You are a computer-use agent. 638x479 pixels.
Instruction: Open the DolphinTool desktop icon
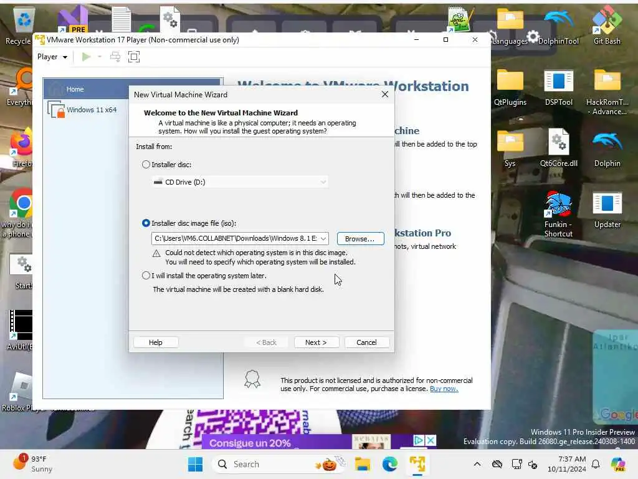tap(559, 26)
